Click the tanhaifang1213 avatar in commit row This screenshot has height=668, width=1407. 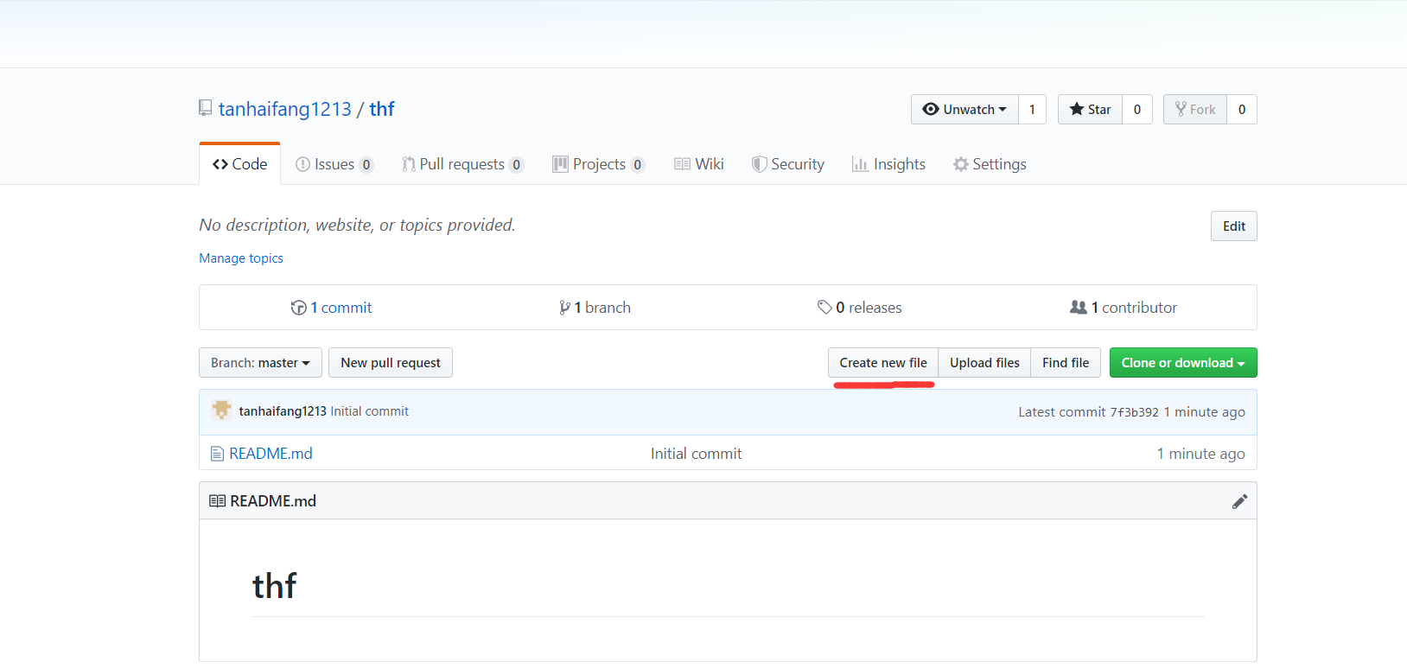(221, 411)
